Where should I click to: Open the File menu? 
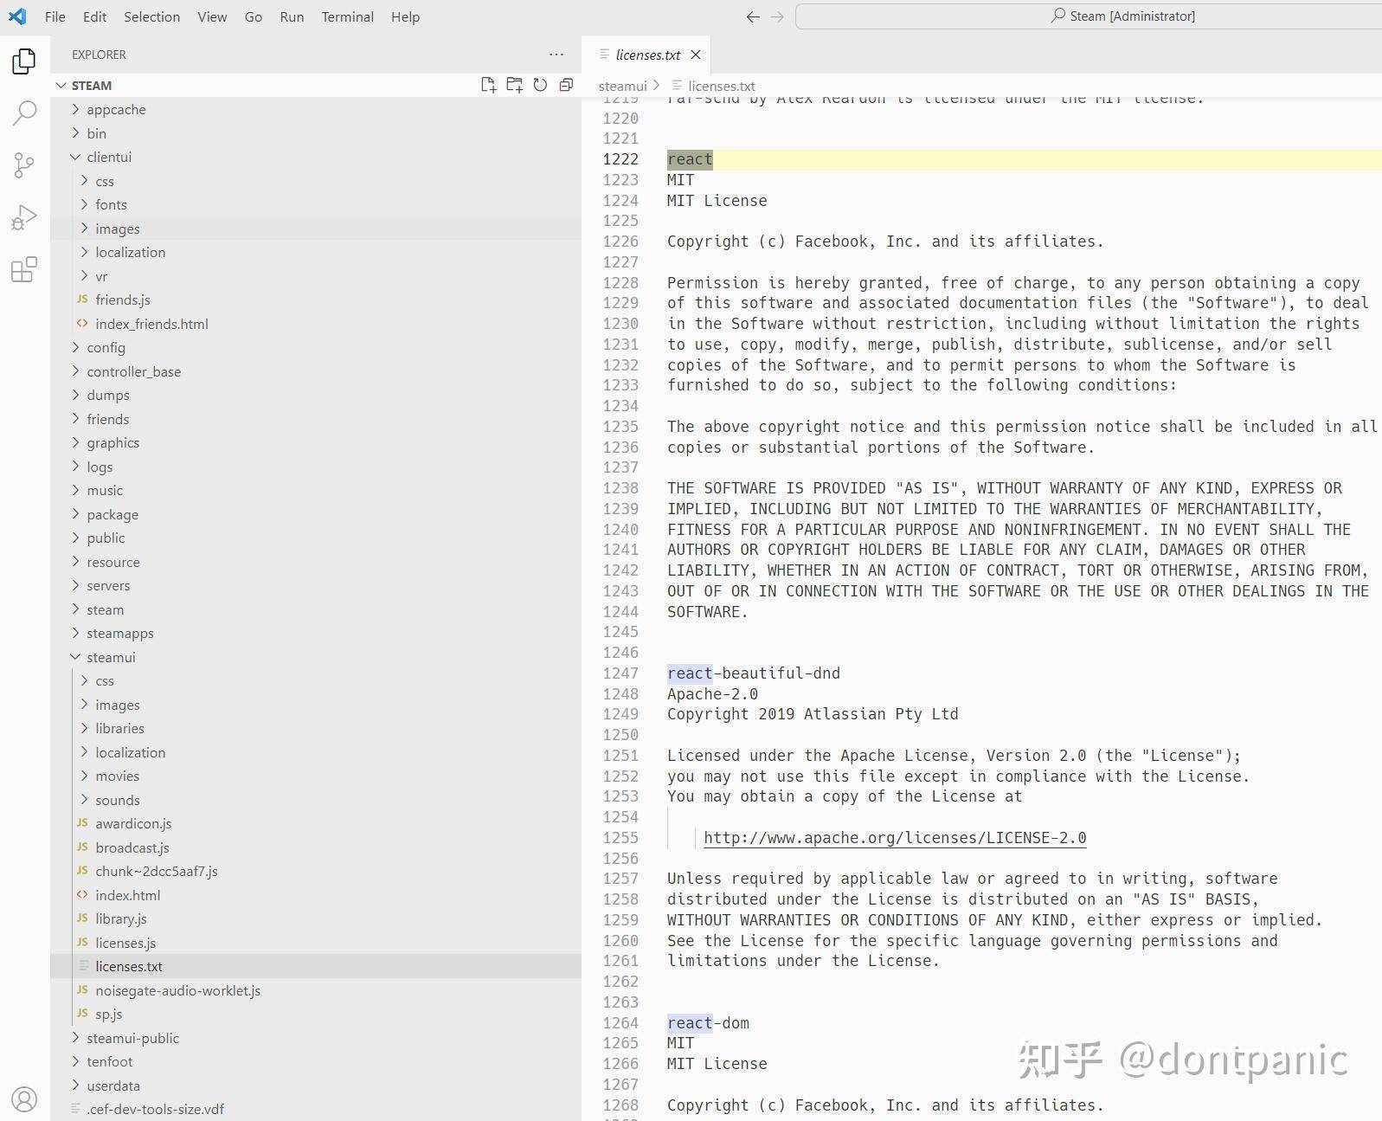point(55,16)
